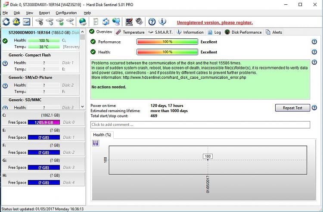323x212 pixels.
Task: Click help icon beside Health Excellent row
Action: 314,52
